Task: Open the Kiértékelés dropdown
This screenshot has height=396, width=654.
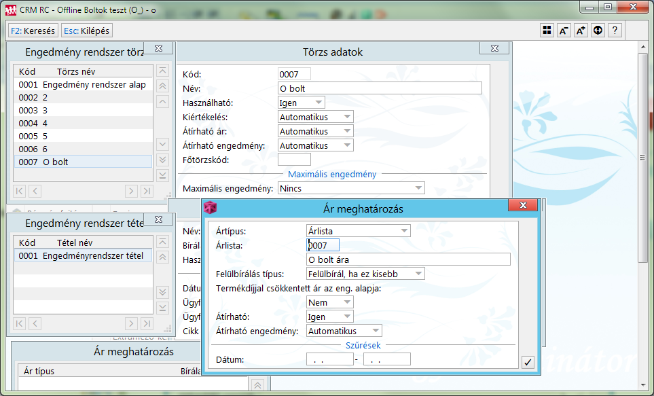Action: click(x=316, y=117)
